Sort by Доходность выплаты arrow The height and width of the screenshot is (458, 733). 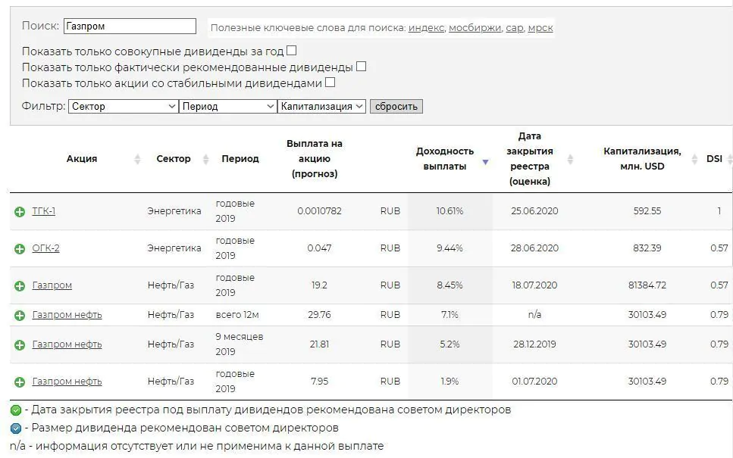(x=485, y=162)
